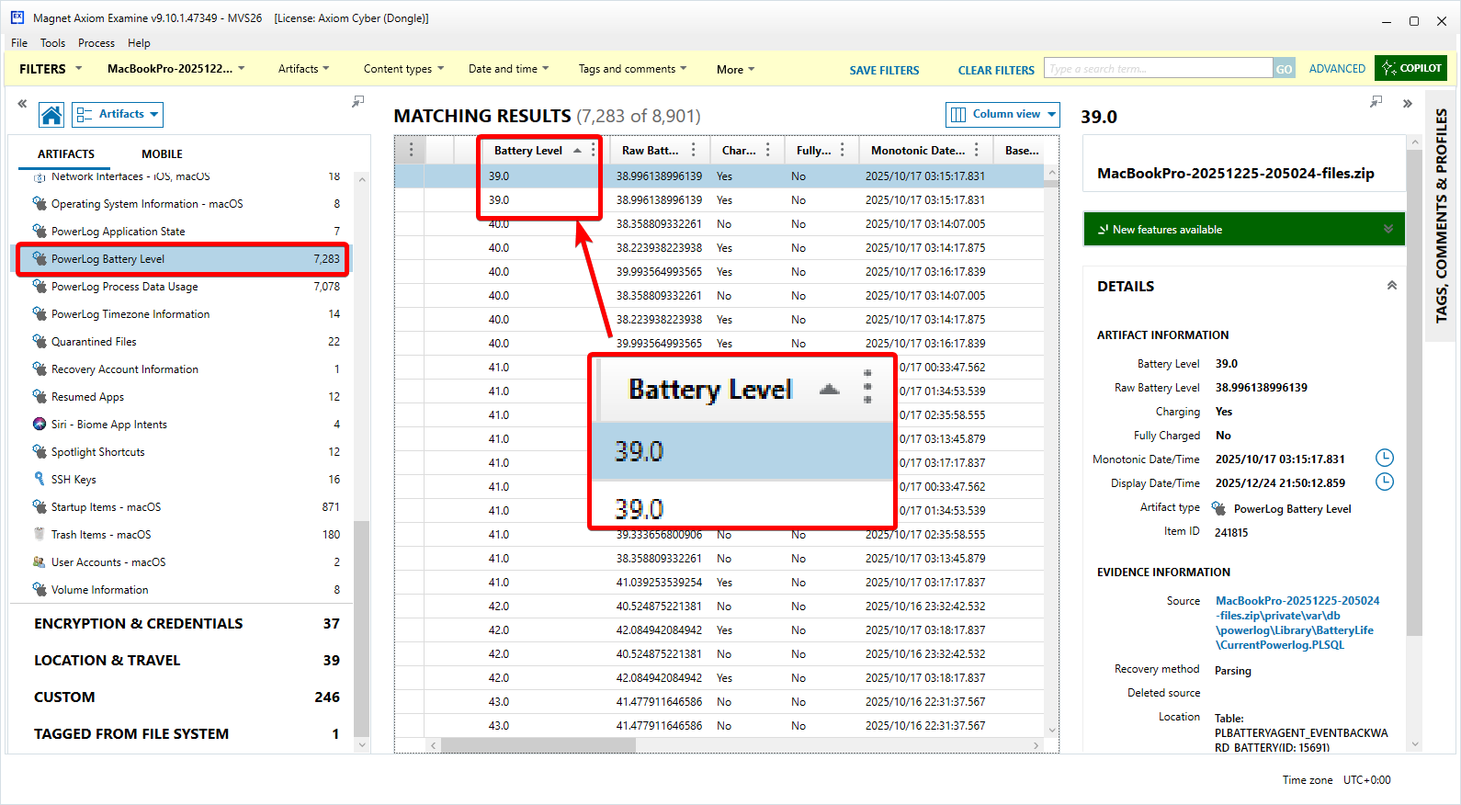Open Fully Charged column options menu
Screen dimensions: 1461x805
click(x=843, y=150)
